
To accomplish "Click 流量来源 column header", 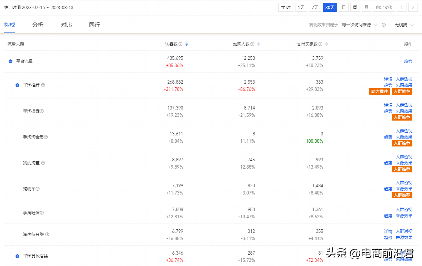I will tap(16, 44).
